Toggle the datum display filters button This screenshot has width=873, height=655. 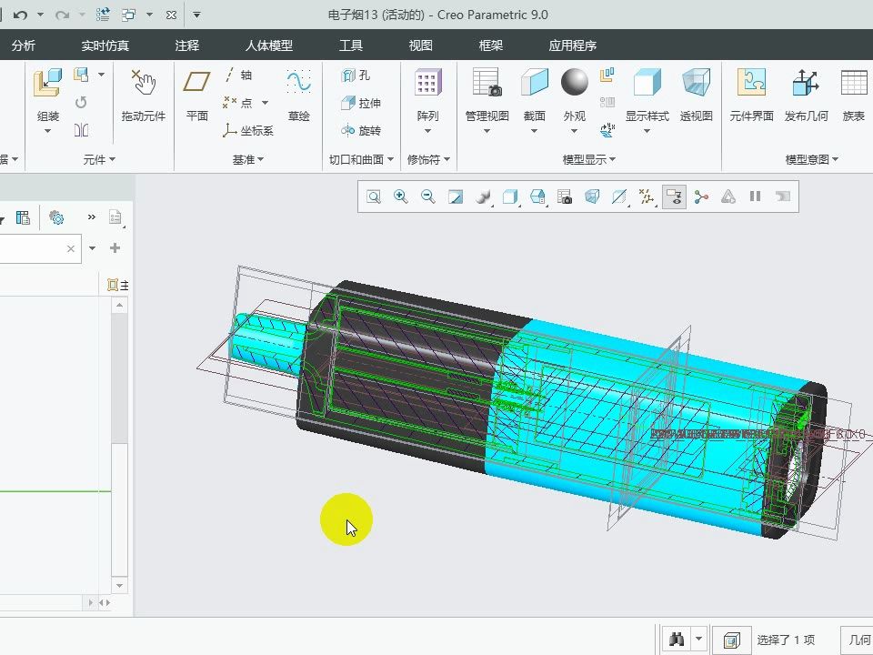(647, 196)
